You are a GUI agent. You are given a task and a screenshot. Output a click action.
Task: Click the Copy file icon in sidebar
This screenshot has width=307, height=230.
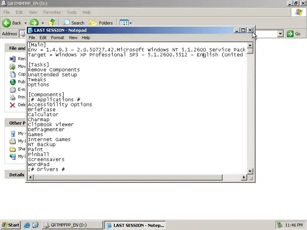[x=13, y=74]
